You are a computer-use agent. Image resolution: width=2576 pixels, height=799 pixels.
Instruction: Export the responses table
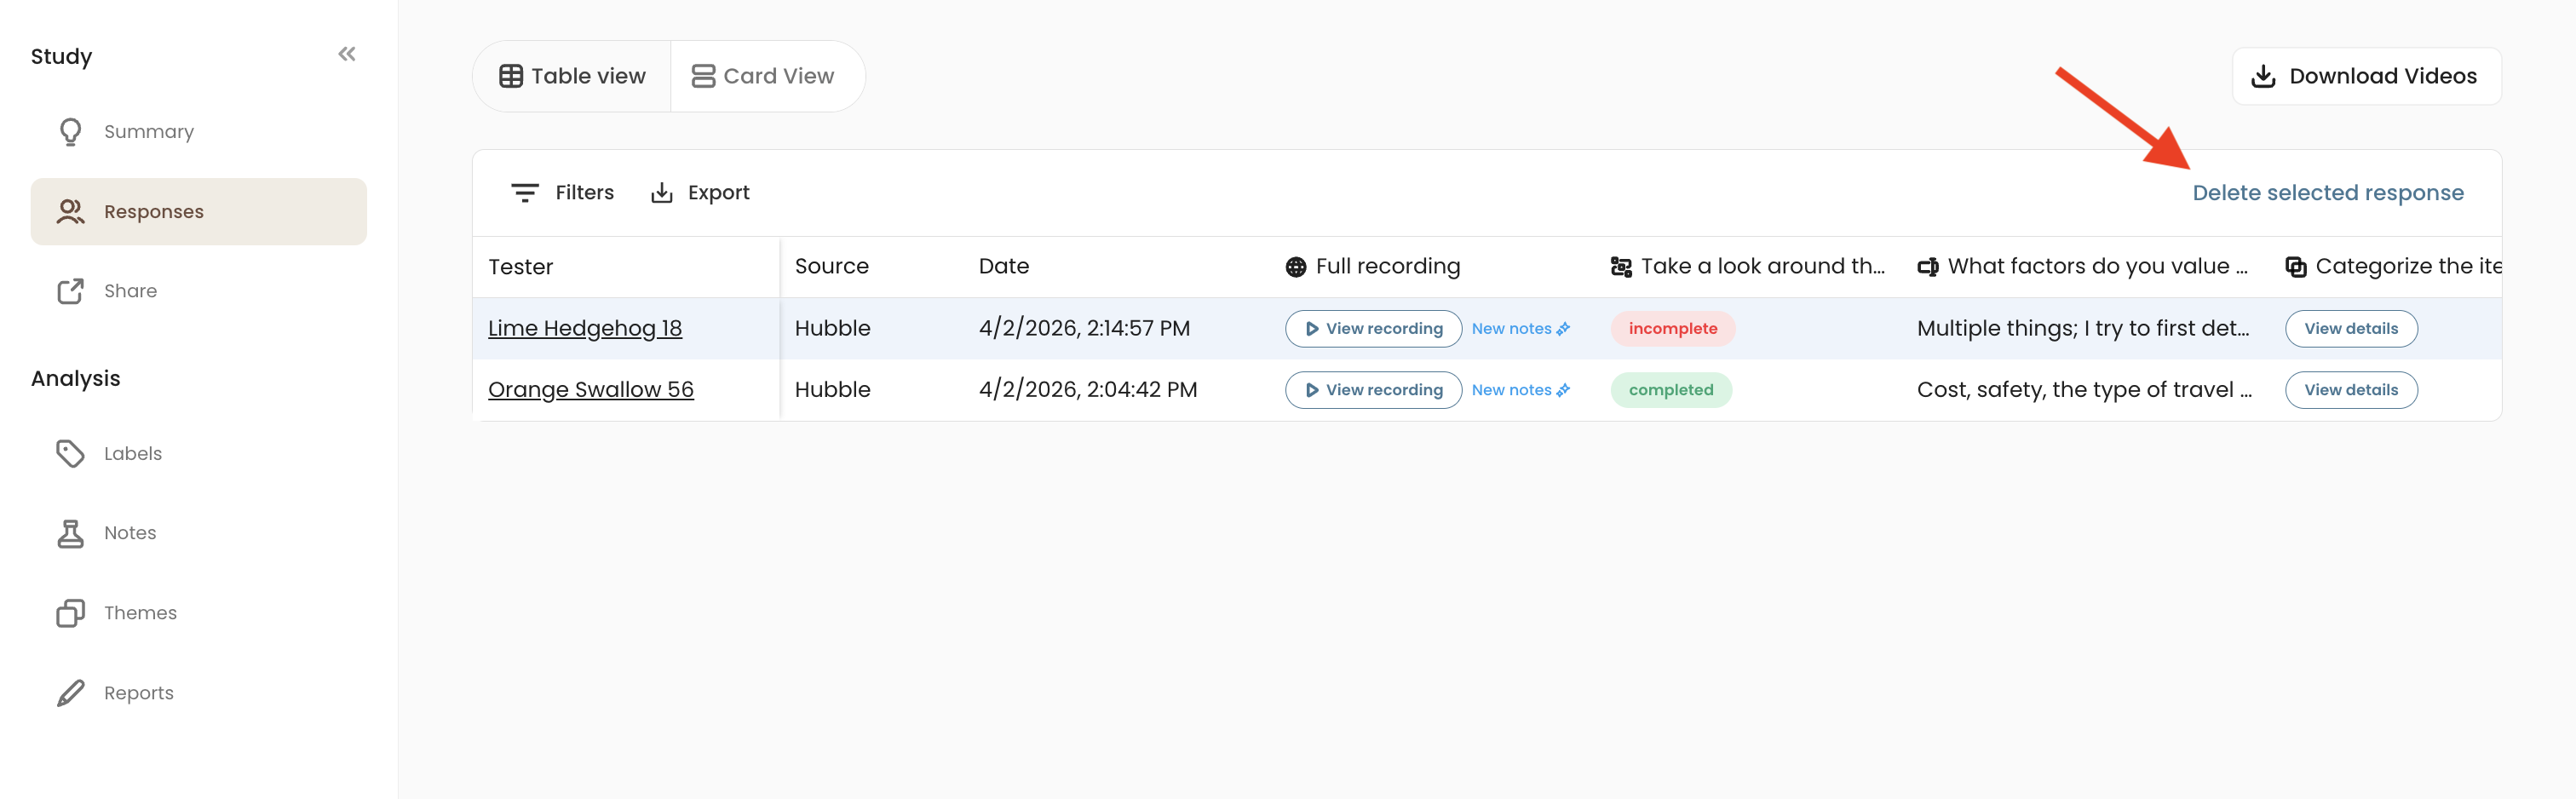coord(700,192)
